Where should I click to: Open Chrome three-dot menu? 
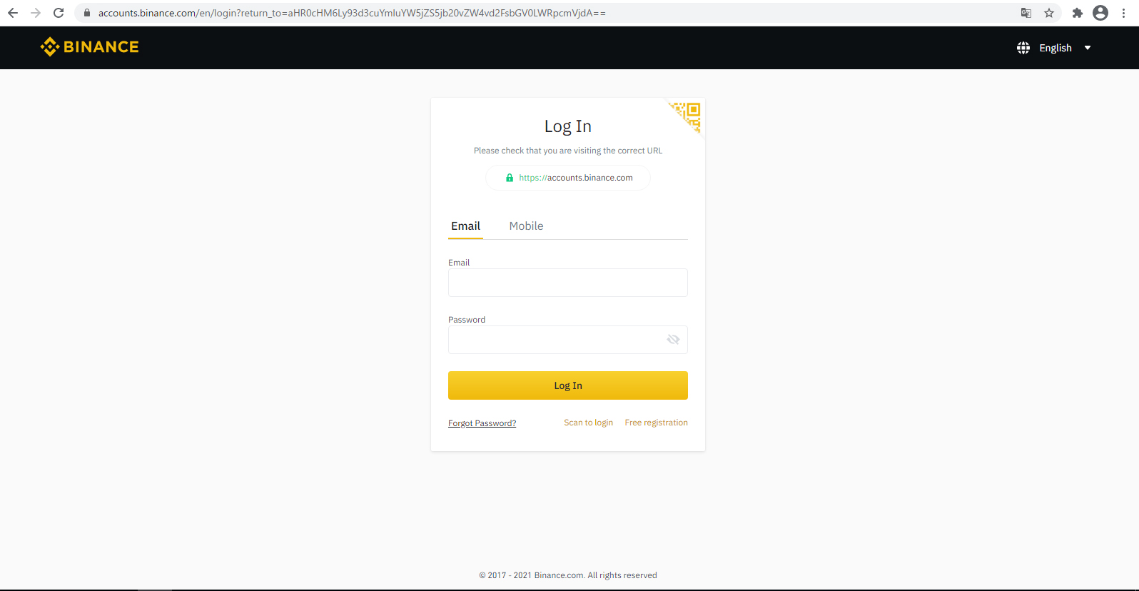pos(1123,13)
